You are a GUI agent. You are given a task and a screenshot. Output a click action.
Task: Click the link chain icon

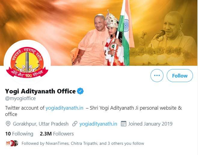(75, 124)
